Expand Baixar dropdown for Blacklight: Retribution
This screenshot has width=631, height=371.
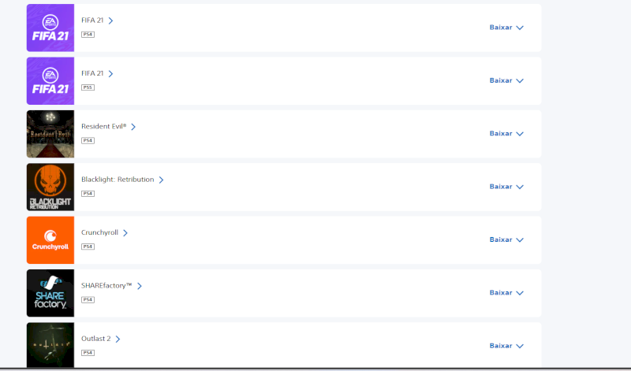506,187
